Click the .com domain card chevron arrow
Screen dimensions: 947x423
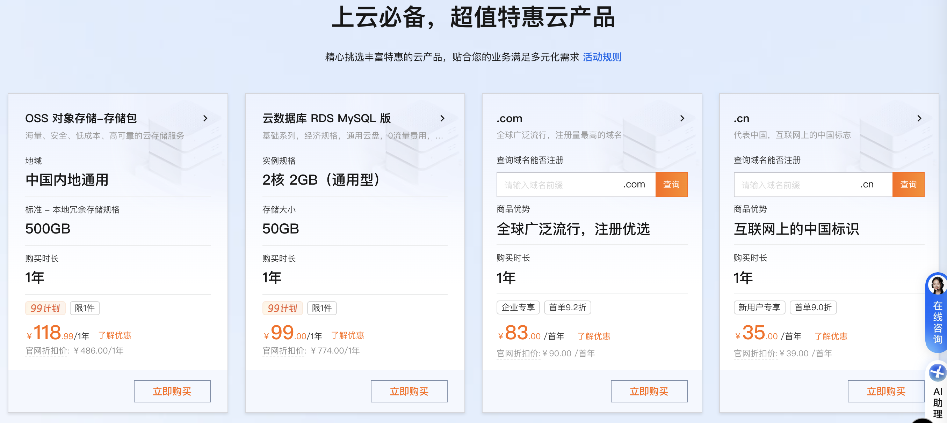click(682, 118)
